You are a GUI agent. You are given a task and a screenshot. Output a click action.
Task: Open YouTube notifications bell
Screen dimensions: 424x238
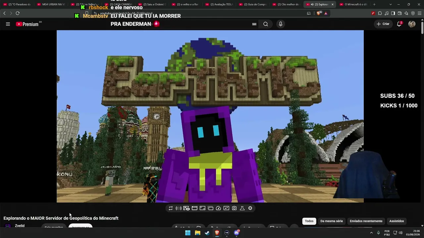click(x=399, y=24)
